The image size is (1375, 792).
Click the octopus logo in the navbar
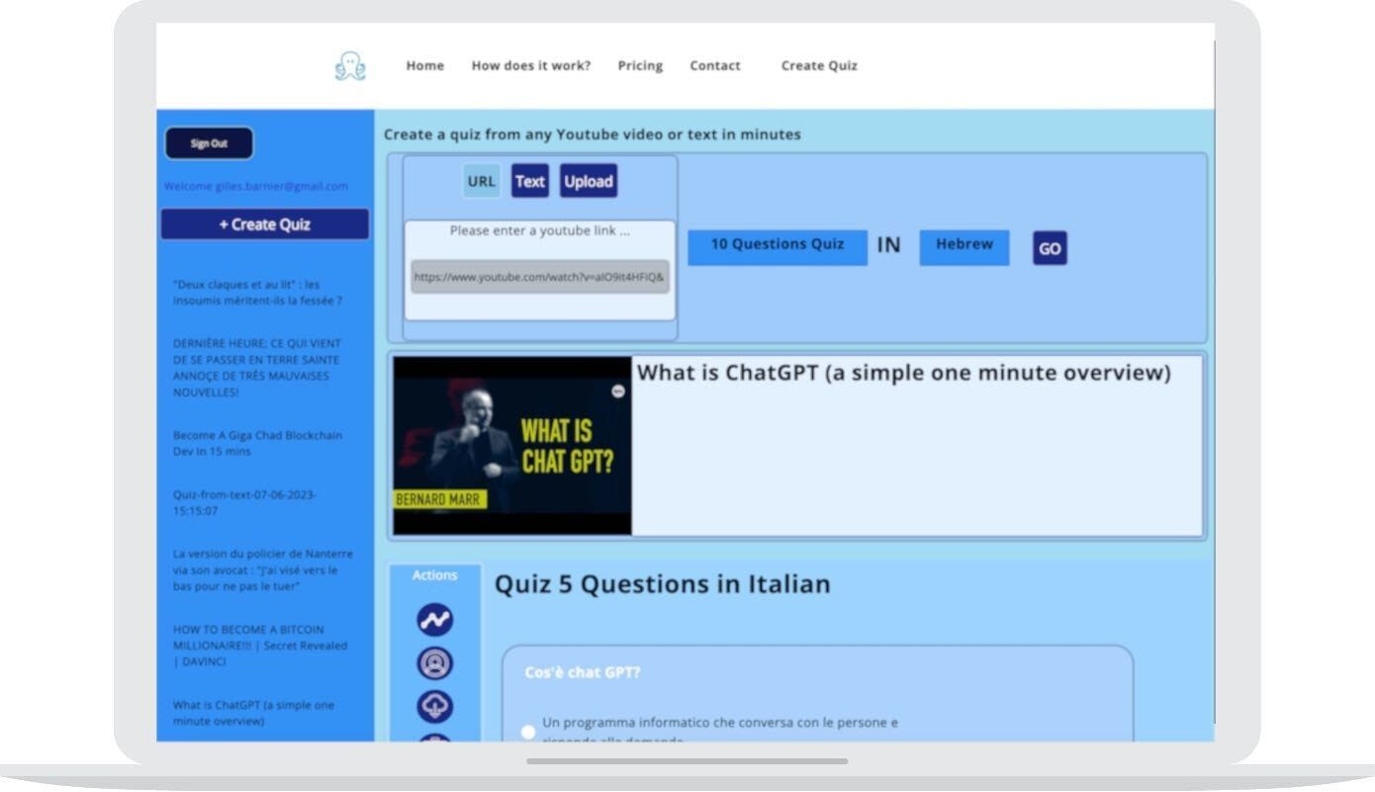pos(350,65)
